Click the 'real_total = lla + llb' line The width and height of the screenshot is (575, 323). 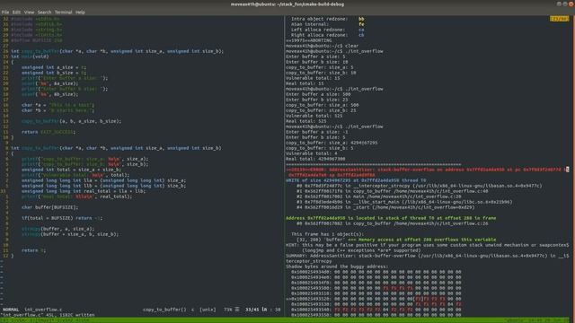click(x=84, y=191)
